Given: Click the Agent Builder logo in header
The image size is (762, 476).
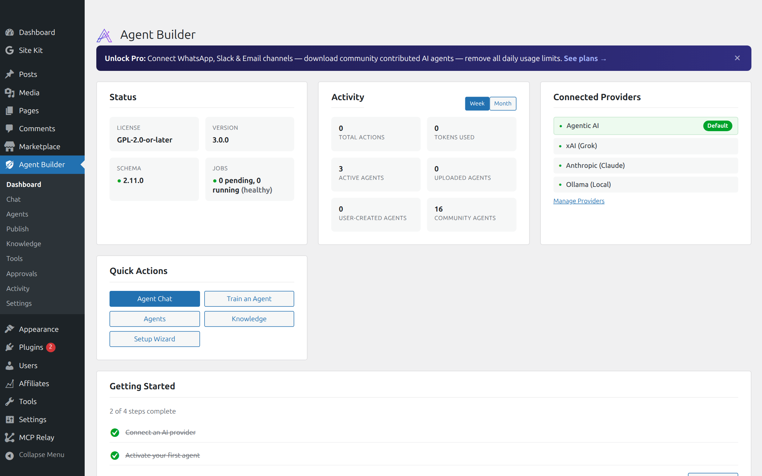Looking at the screenshot, I should 104,35.
